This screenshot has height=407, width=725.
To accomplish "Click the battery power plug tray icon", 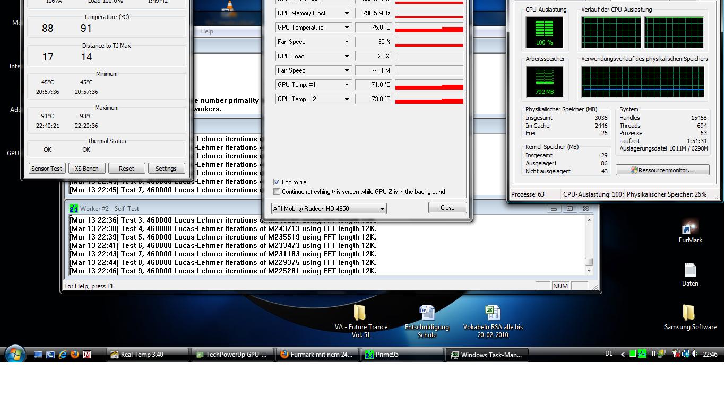I will [676, 354].
